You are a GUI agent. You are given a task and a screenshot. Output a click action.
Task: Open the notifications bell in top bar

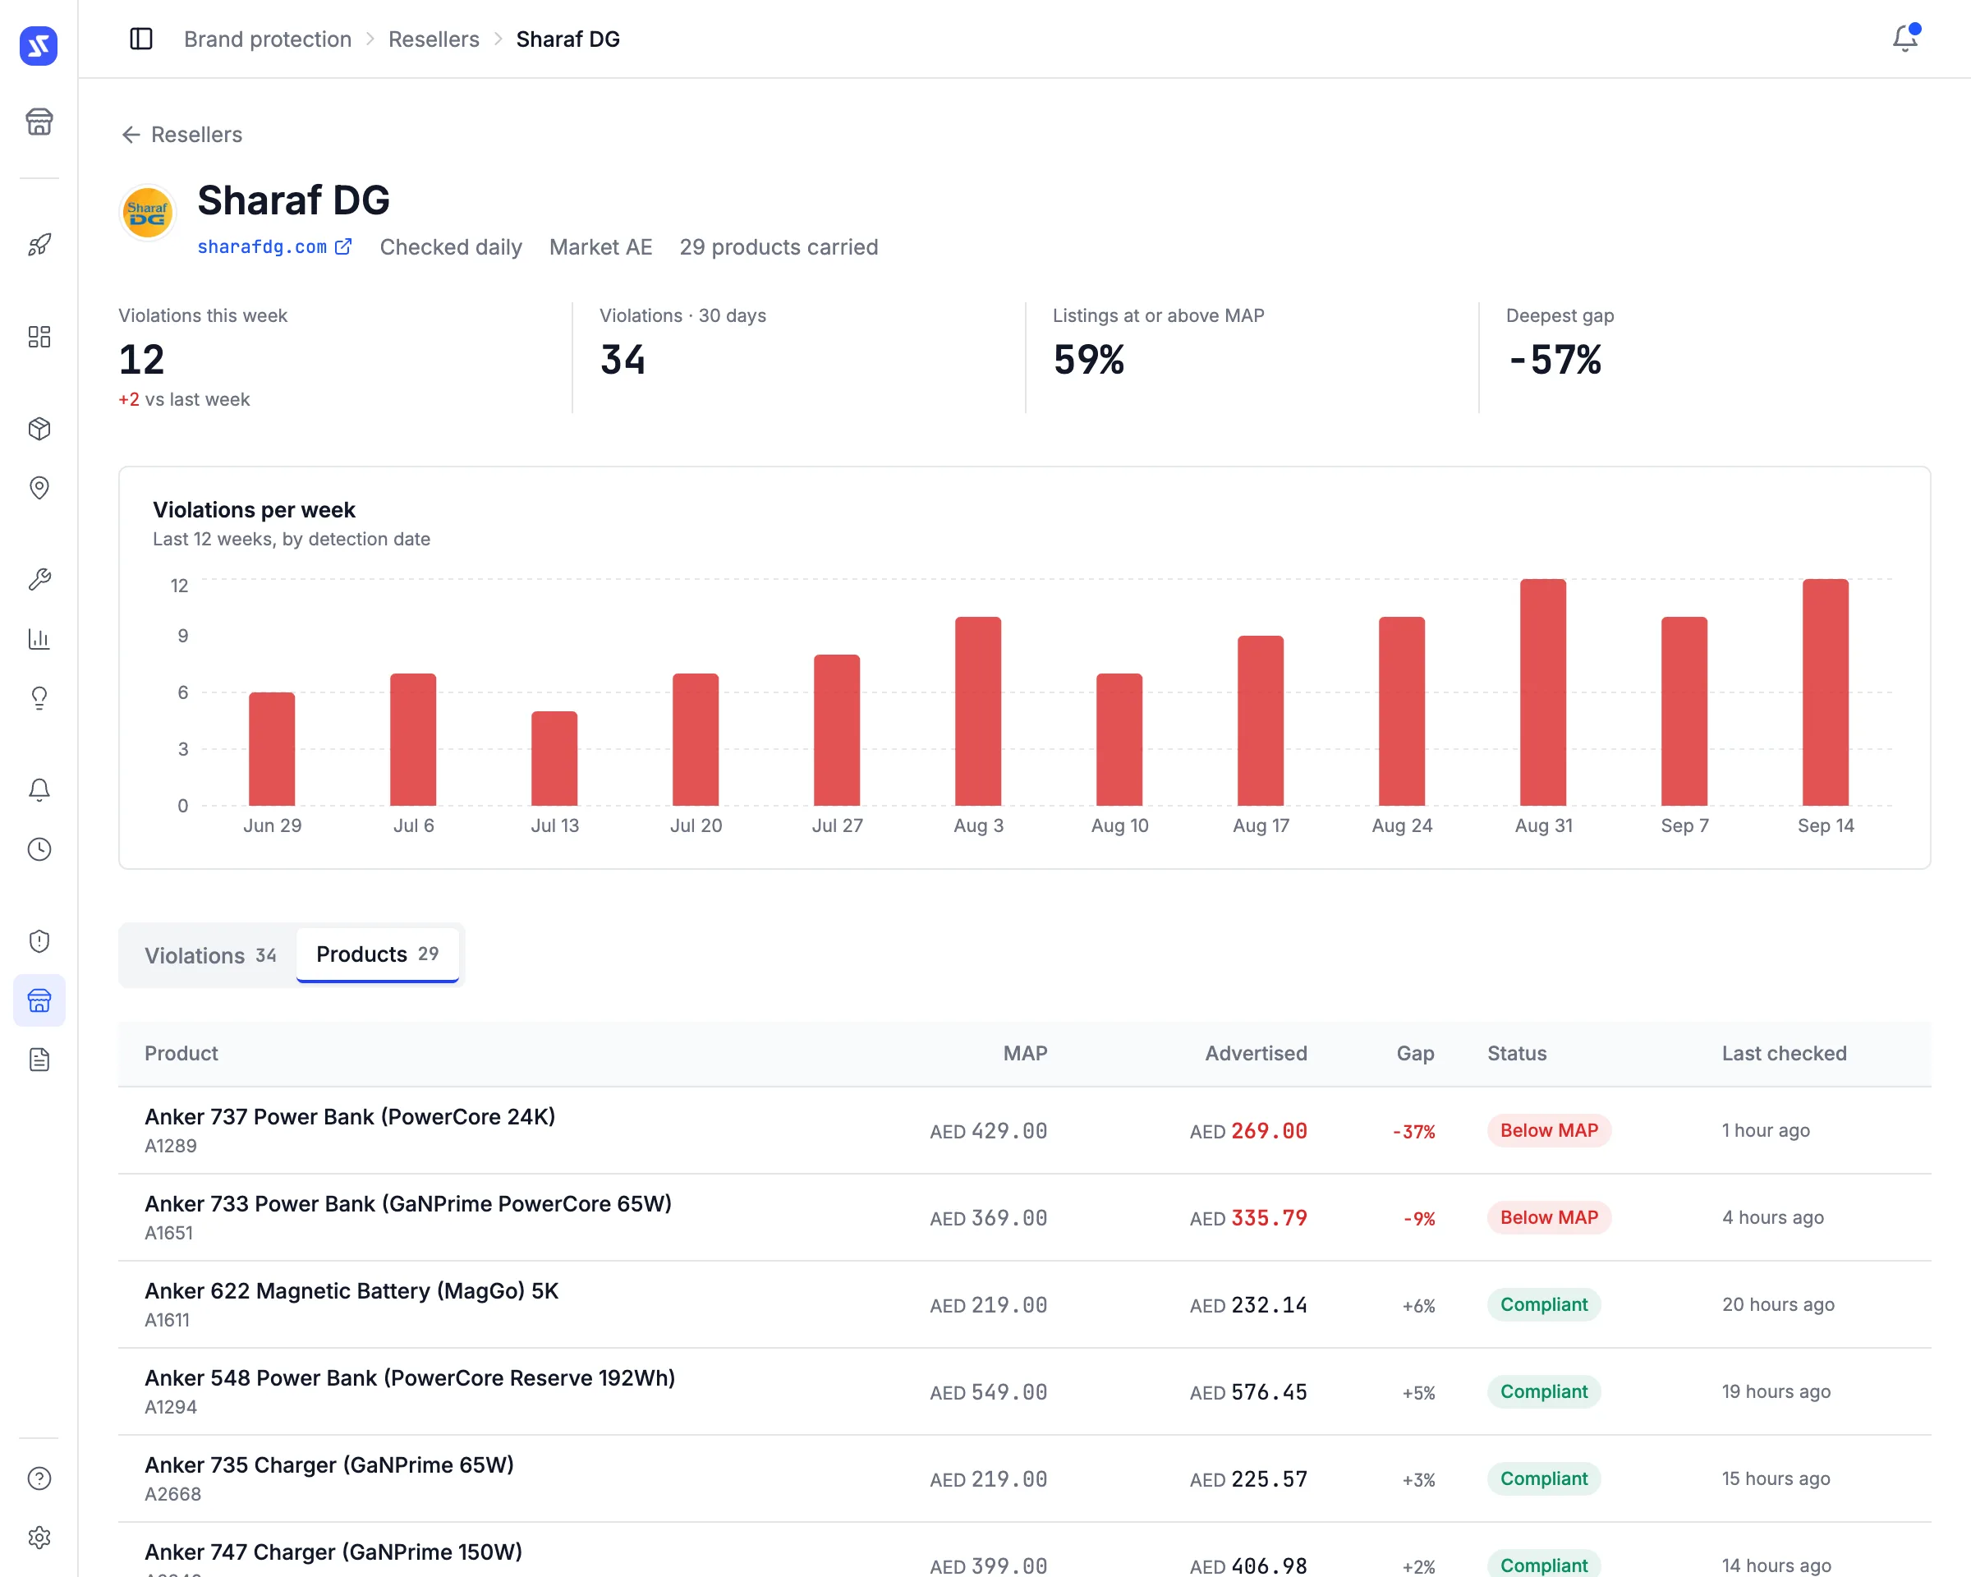click(x=1905, y=39)
